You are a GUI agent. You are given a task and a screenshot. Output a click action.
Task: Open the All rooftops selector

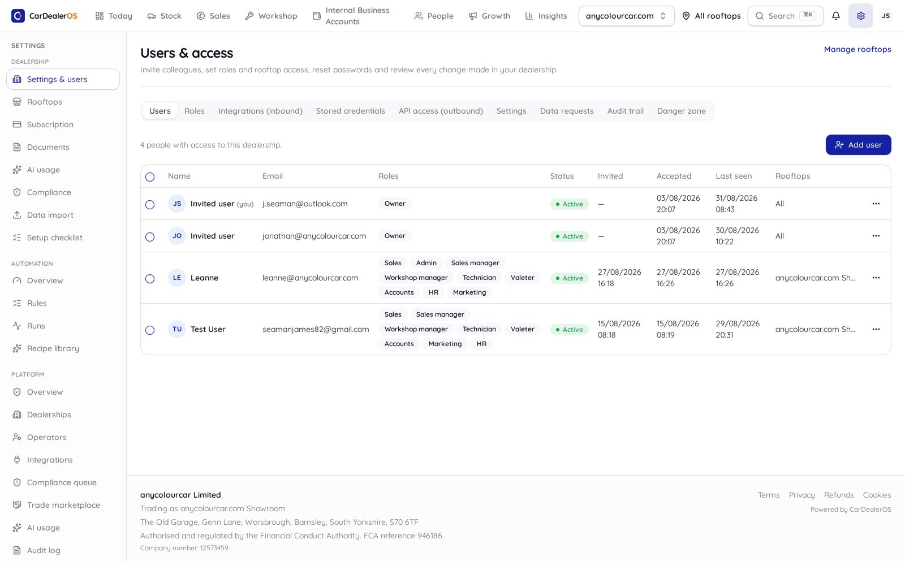point(711,16)
